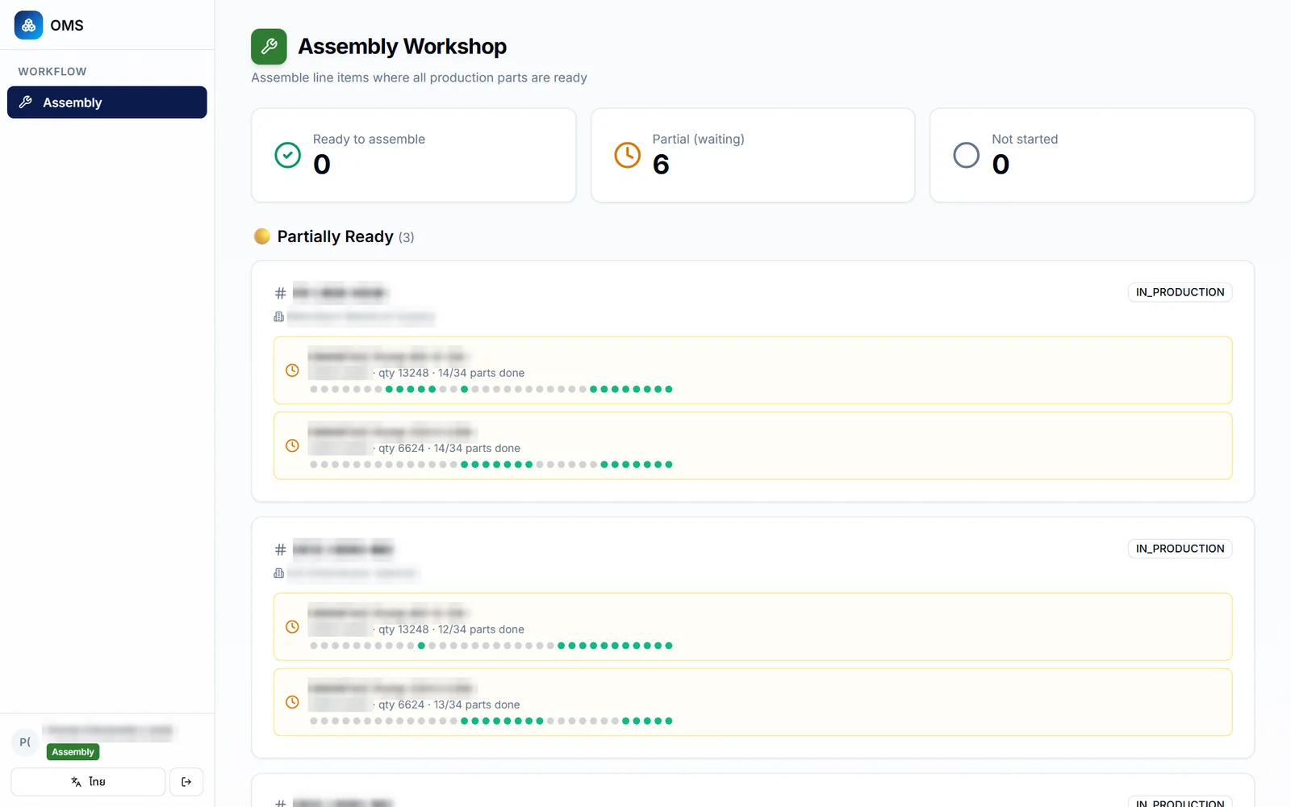The height and width of the screenshot is (807, 1291).
Task: Switch language using the ไทย button
Action: point(88,782)
